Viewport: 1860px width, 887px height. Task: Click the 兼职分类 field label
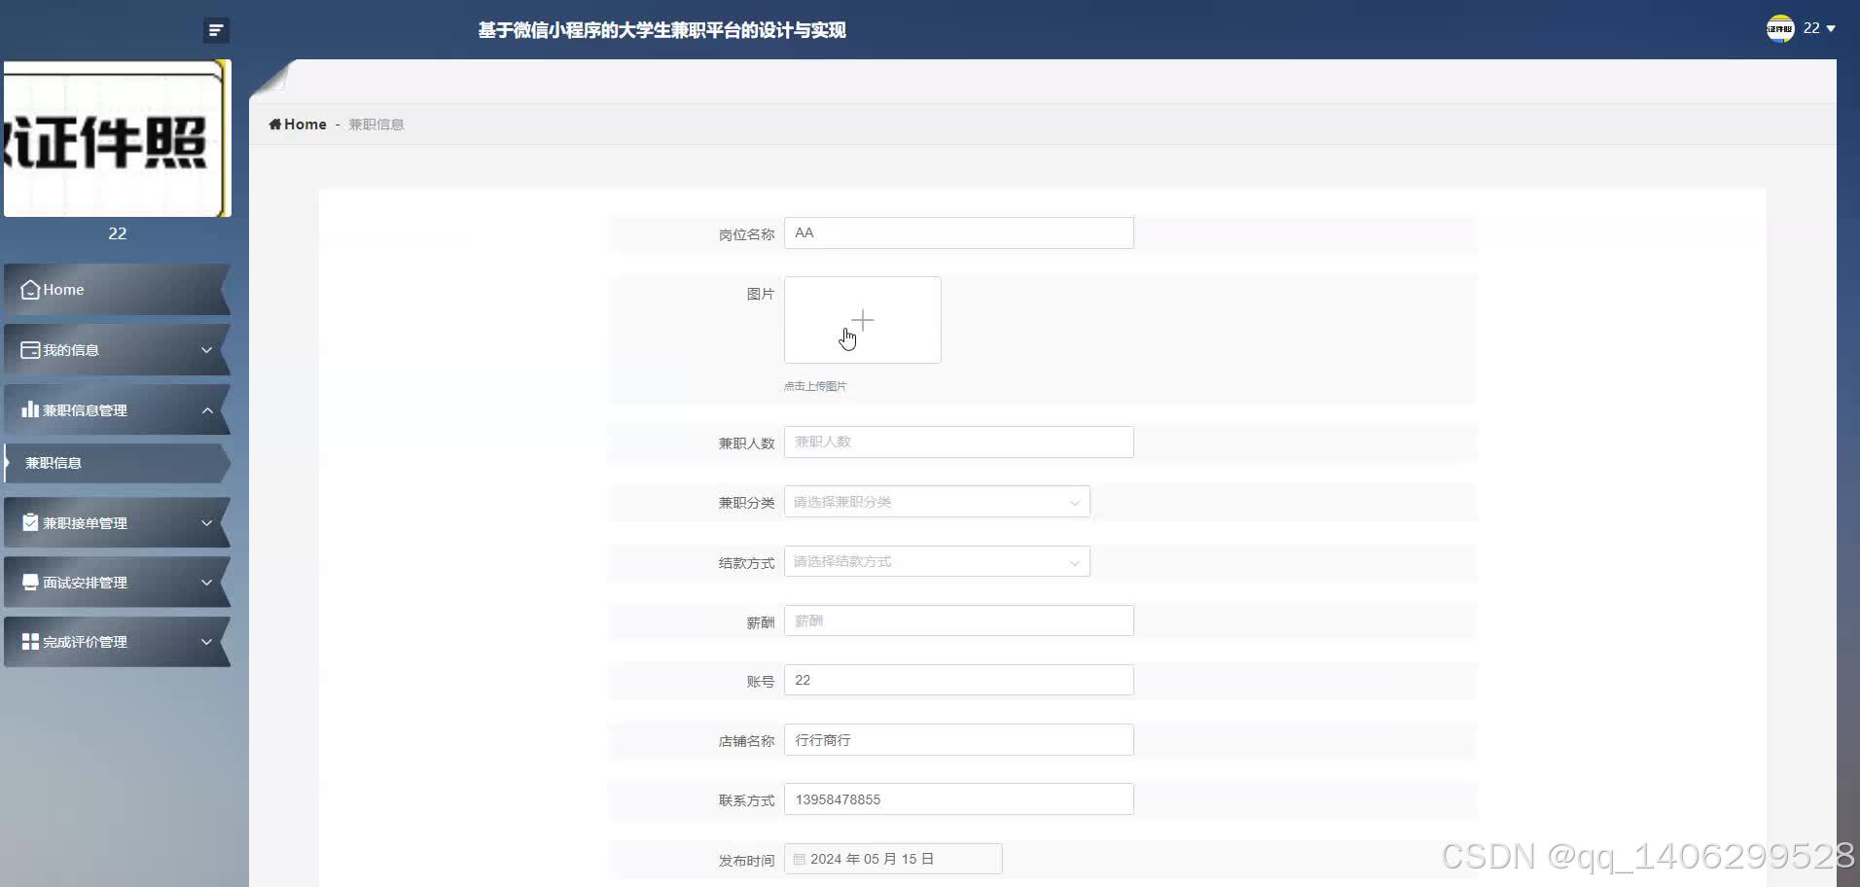pos(746,503)
